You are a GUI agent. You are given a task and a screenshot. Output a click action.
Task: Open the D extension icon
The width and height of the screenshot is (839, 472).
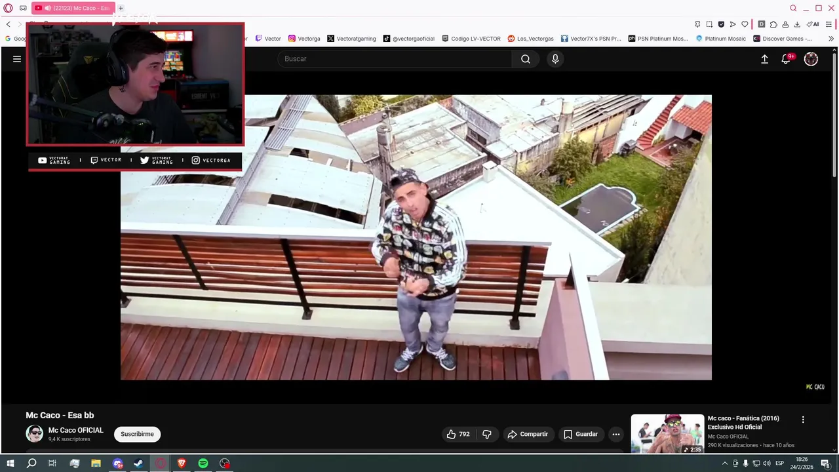762,24
